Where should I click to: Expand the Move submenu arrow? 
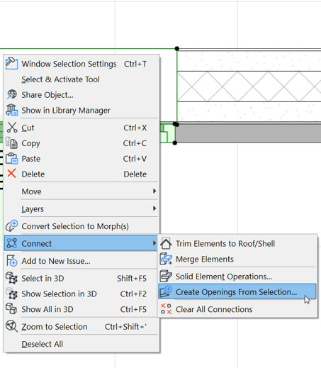pos(154,191)
